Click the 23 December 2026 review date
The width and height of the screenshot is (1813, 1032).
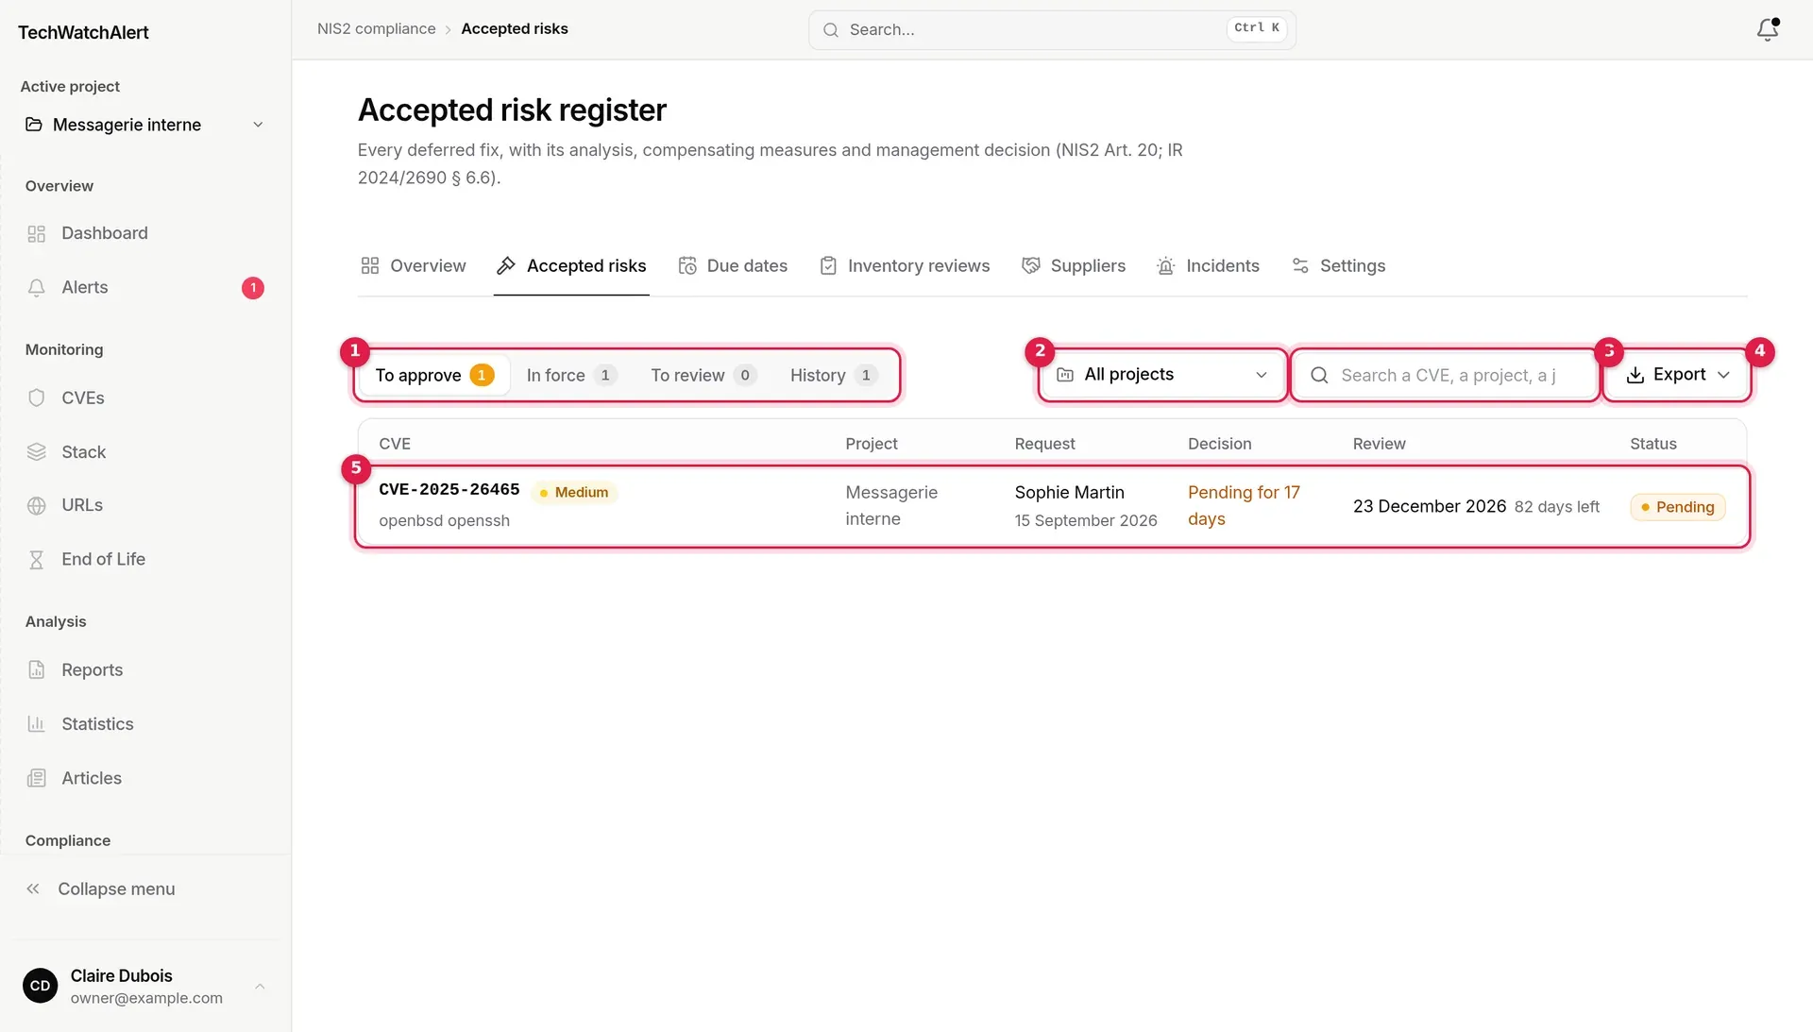(x=1429, y=506)
